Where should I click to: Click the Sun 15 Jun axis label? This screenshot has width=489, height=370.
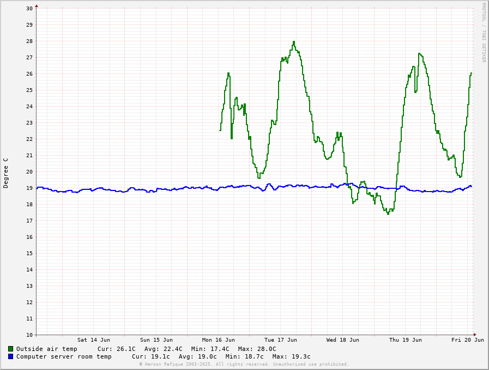[x=156, y=340]
